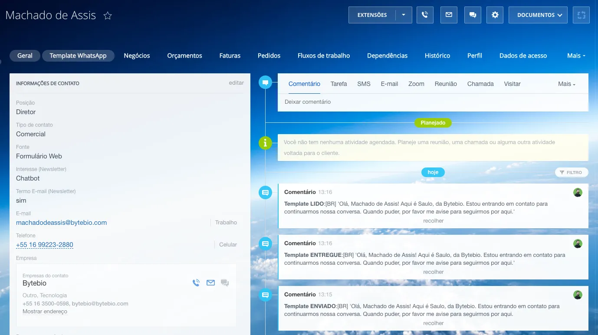Click the Deixar comentário input field
This screenshot has height=335, width=598.
[433, 102]
